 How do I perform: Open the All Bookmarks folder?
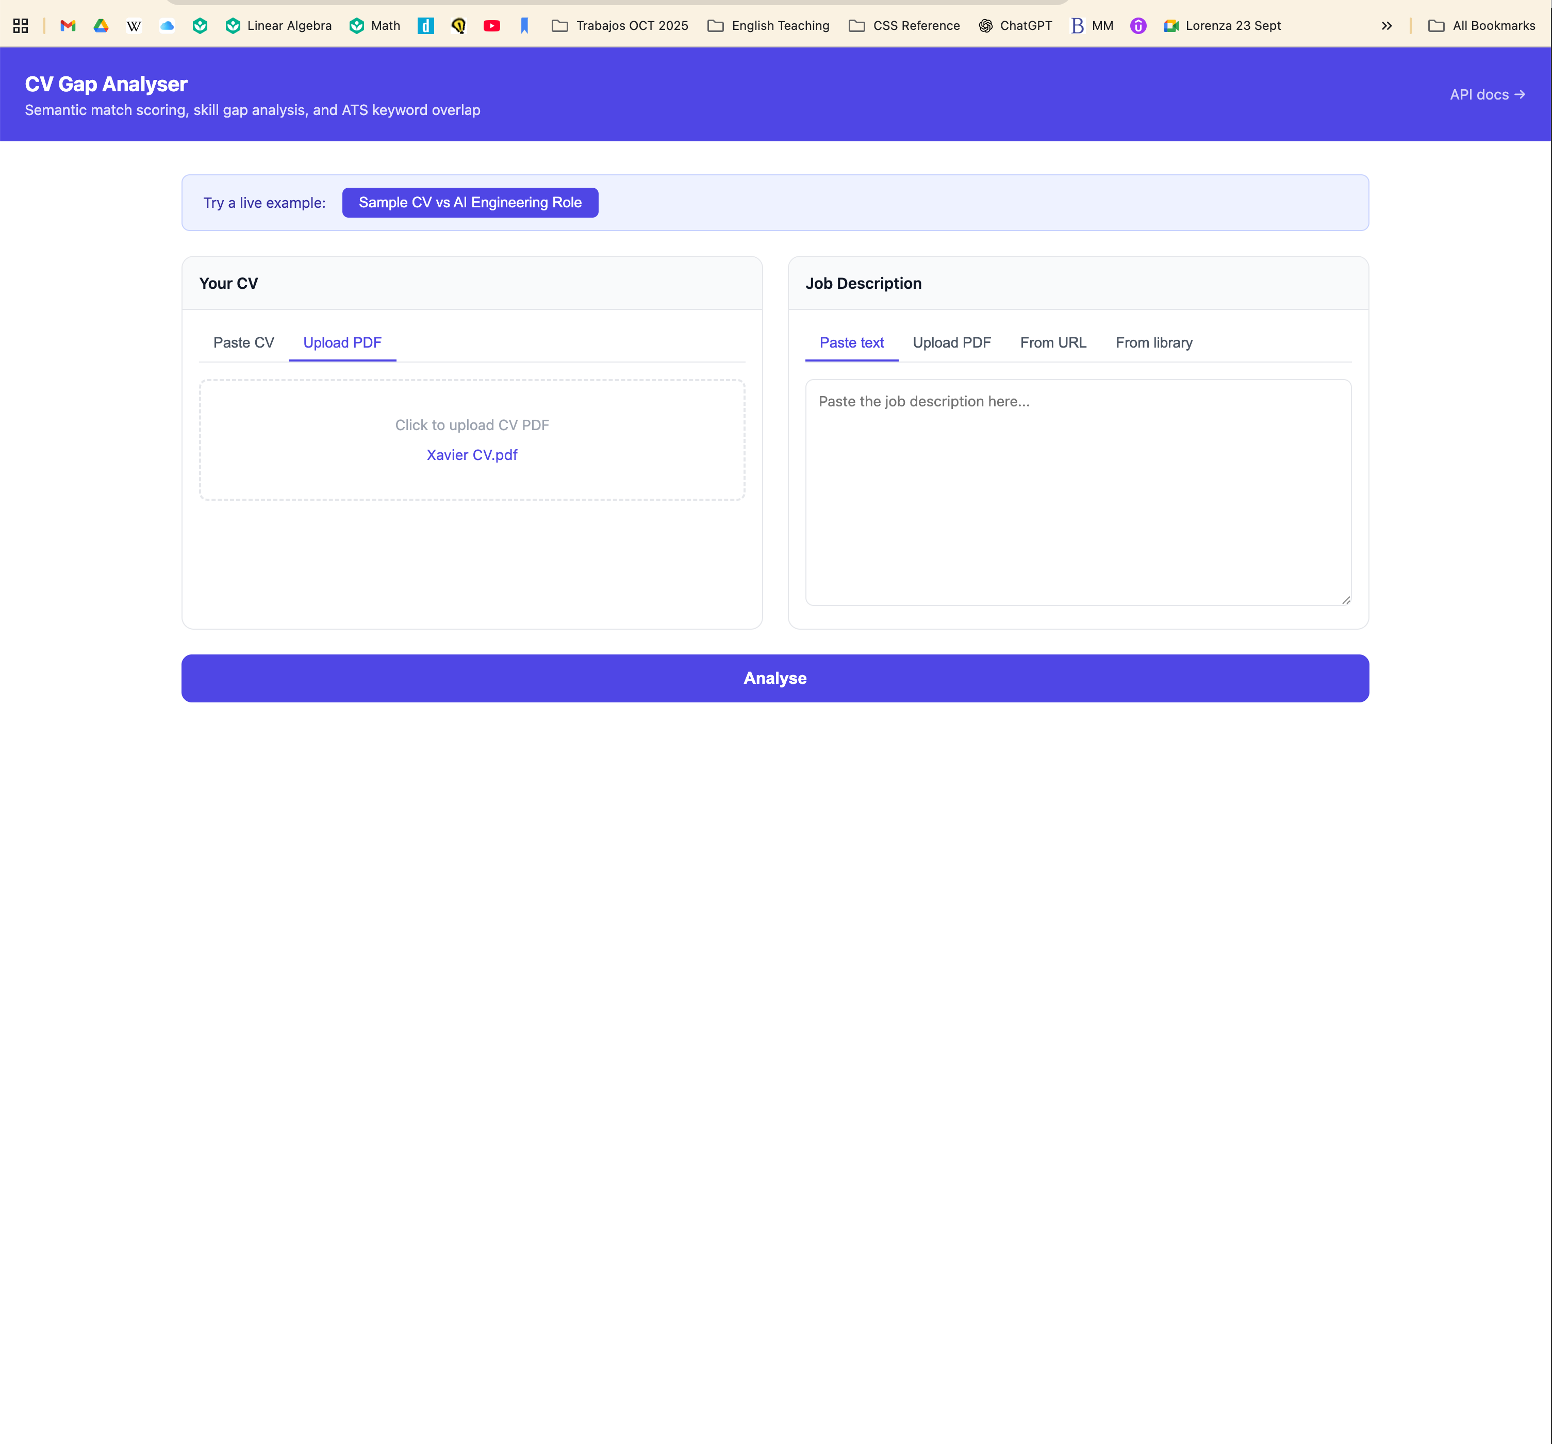point(1482,26)
